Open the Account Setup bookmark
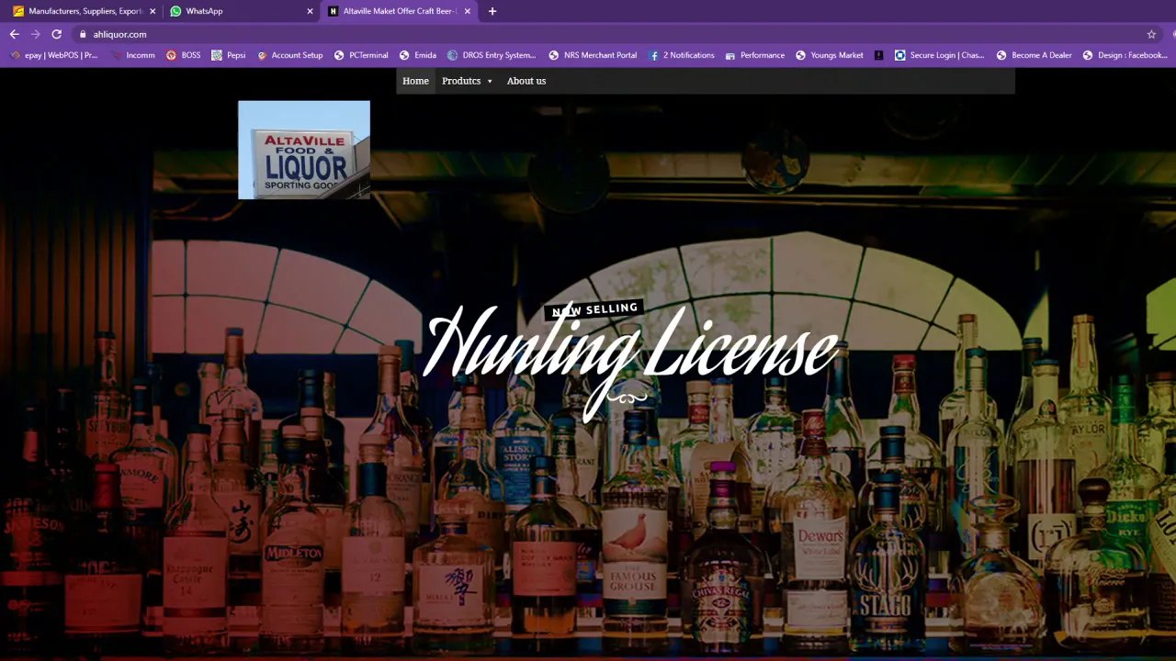1176x661 pixels. coord(289,55)
